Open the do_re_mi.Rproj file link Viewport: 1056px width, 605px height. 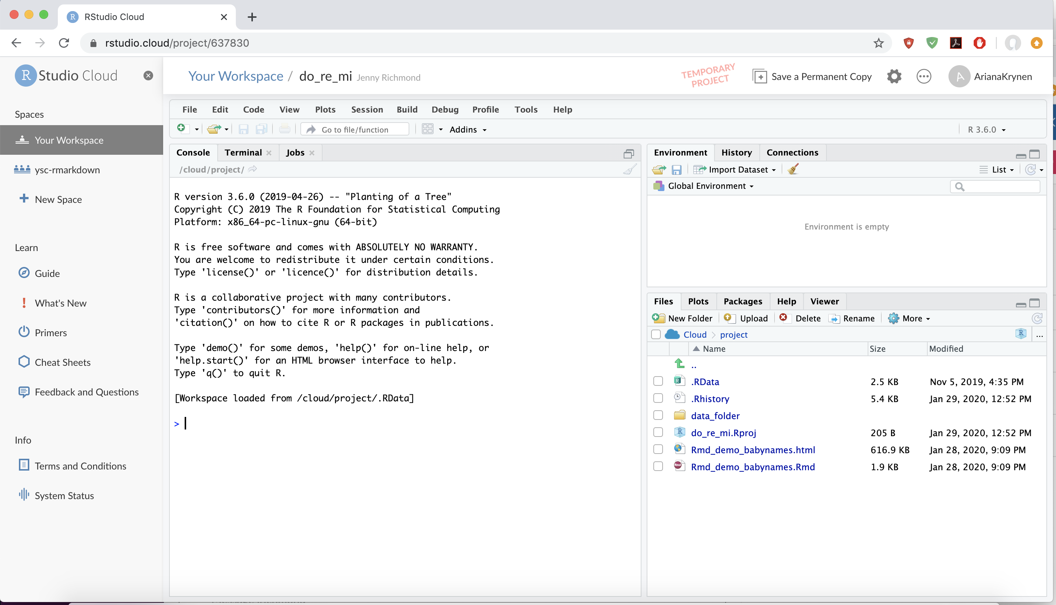coord(723,432)
